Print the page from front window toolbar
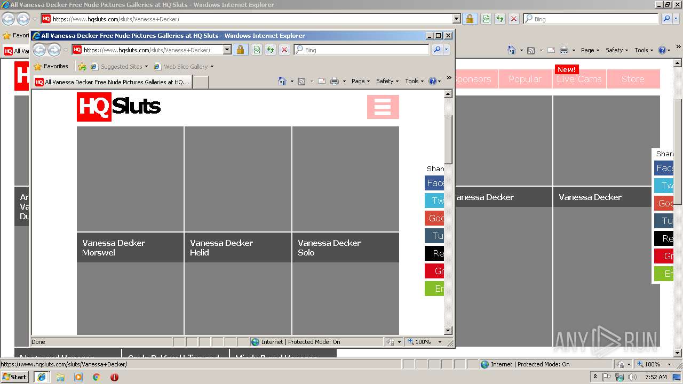The image size is (683, 384). [335, 81]
